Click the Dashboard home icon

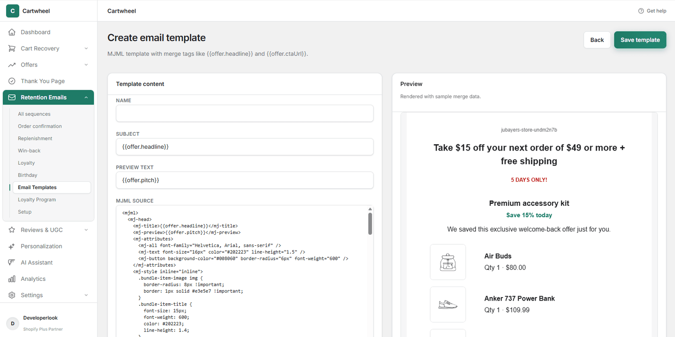(x=12, y=32)
